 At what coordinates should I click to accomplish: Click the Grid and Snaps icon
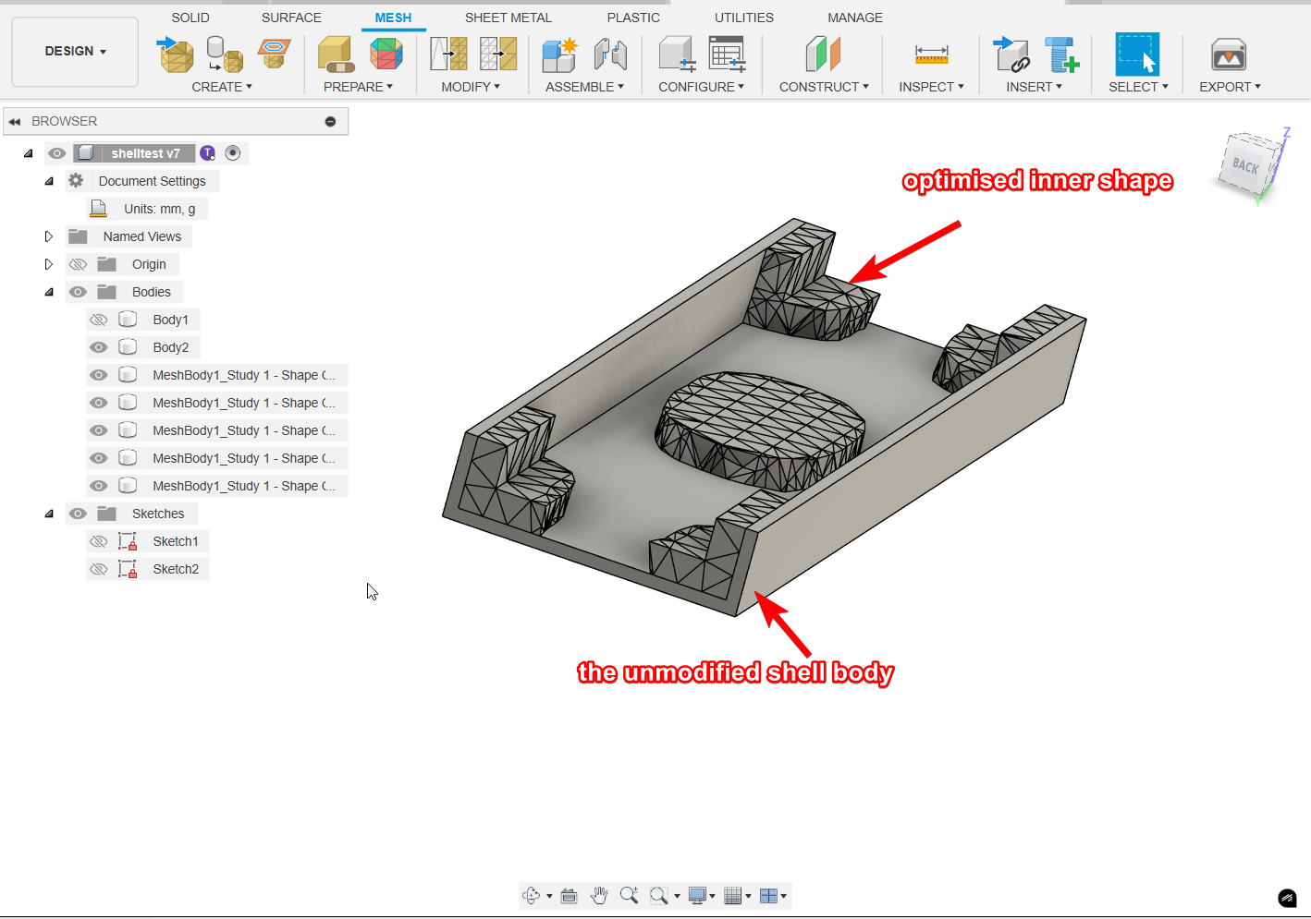point(733,896)
